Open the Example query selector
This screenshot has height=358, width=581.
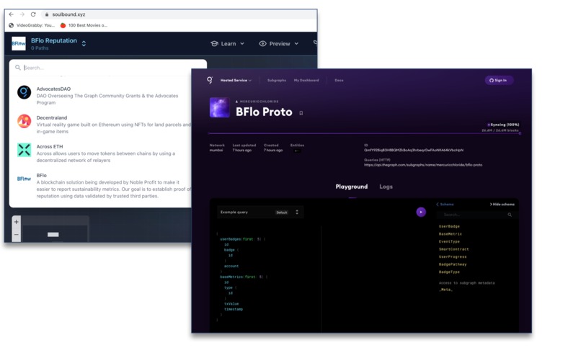coord(260,212)
